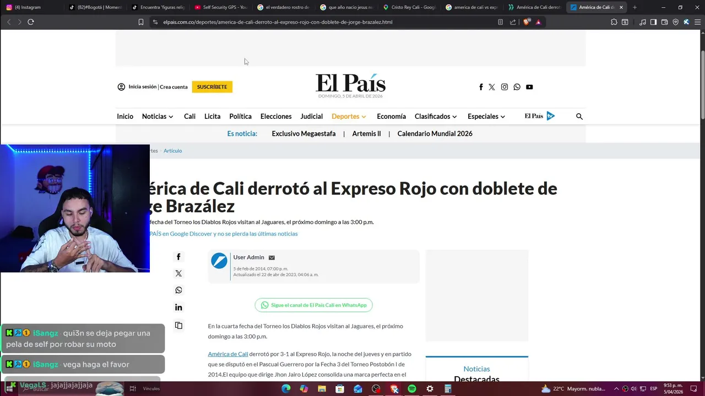Open File Explorer from taskbar
Viewport: 705px width, 396px height.
pyautogui.click(x=322, y=389)
